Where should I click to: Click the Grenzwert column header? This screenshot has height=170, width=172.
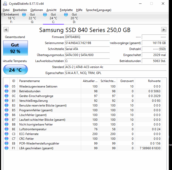click(126, 81)
